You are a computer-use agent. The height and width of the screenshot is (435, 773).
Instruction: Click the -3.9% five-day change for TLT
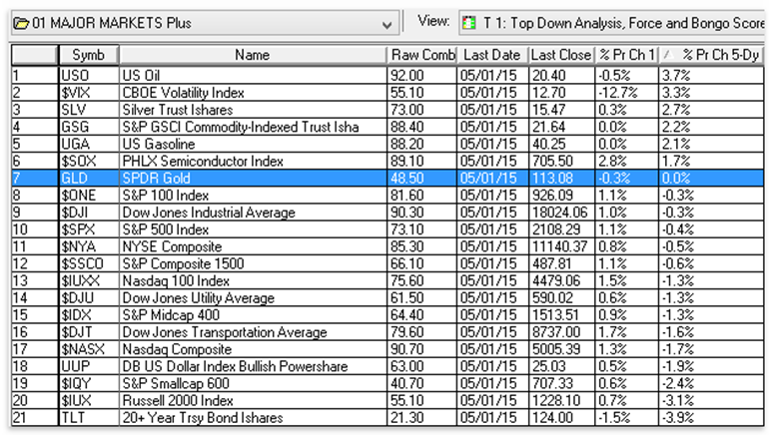(x=711, y=417)
